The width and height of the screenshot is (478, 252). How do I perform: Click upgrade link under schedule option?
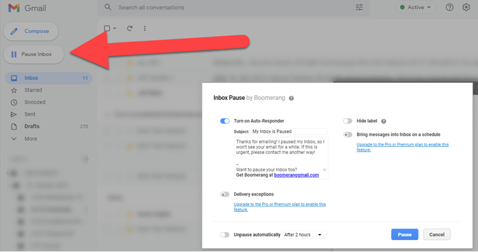tap(402, 147)
